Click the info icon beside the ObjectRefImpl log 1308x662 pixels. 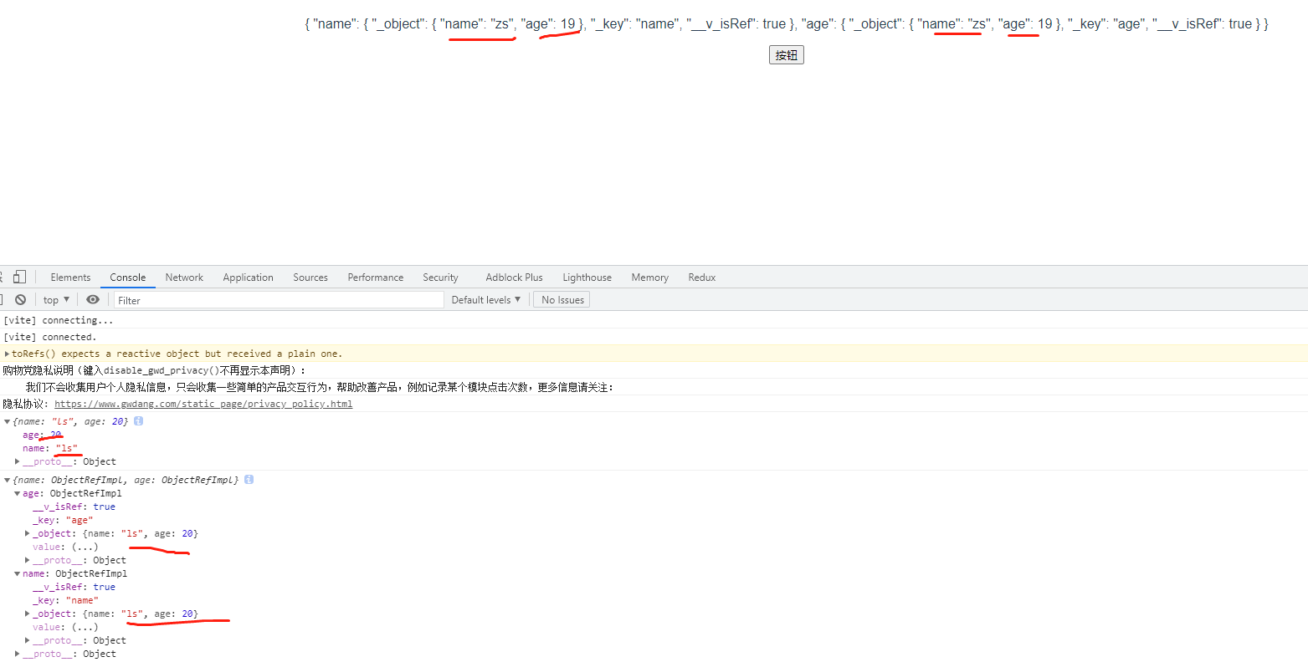(x=248, y=480)
